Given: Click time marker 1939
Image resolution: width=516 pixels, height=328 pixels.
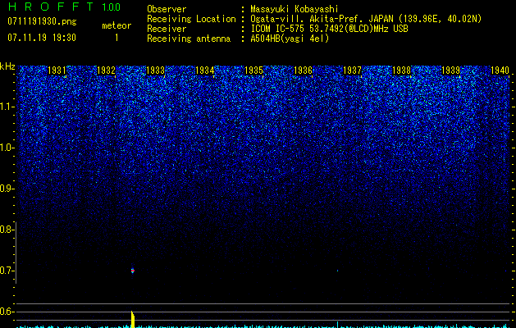Looking at the screenshot, I should click(x=450, y=71).
